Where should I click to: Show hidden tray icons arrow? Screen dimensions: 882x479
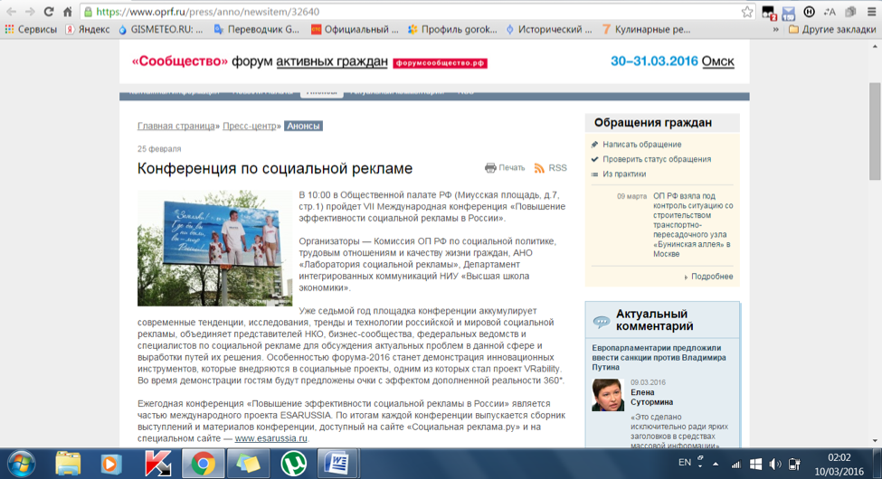716,465
